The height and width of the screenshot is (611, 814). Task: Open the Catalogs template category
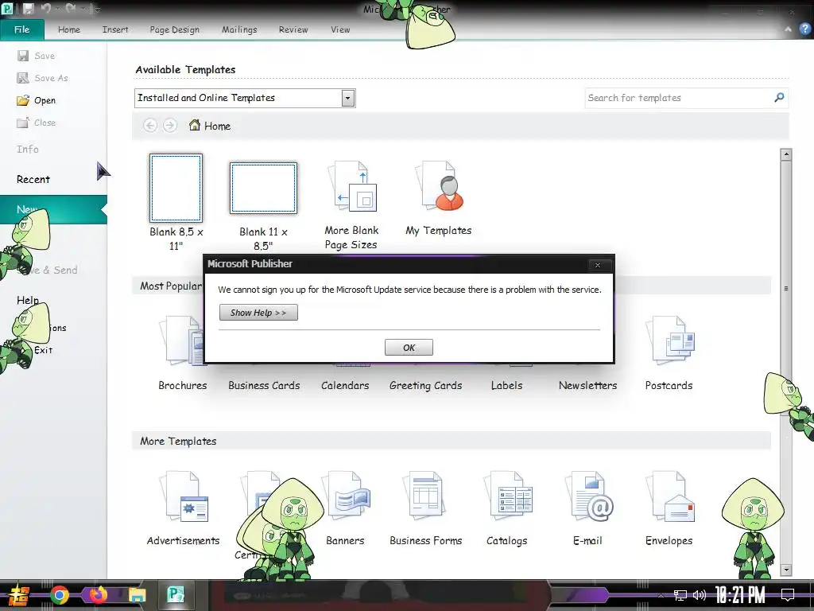click(508, 496)
